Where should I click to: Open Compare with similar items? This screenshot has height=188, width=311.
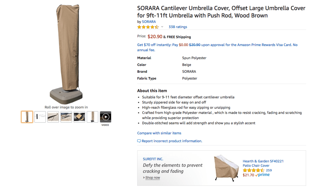click(x=159, y=133)
